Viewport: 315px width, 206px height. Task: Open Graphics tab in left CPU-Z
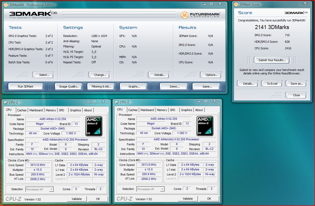76,110
